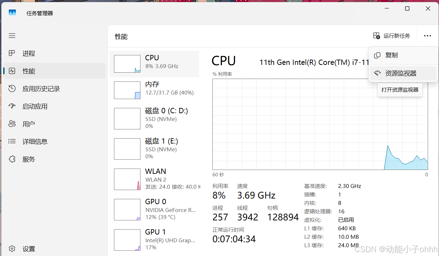Select 磁盘 1 (E:) graph thumbnail
Viewport: 439px width, 256px height.
point(127,149)
